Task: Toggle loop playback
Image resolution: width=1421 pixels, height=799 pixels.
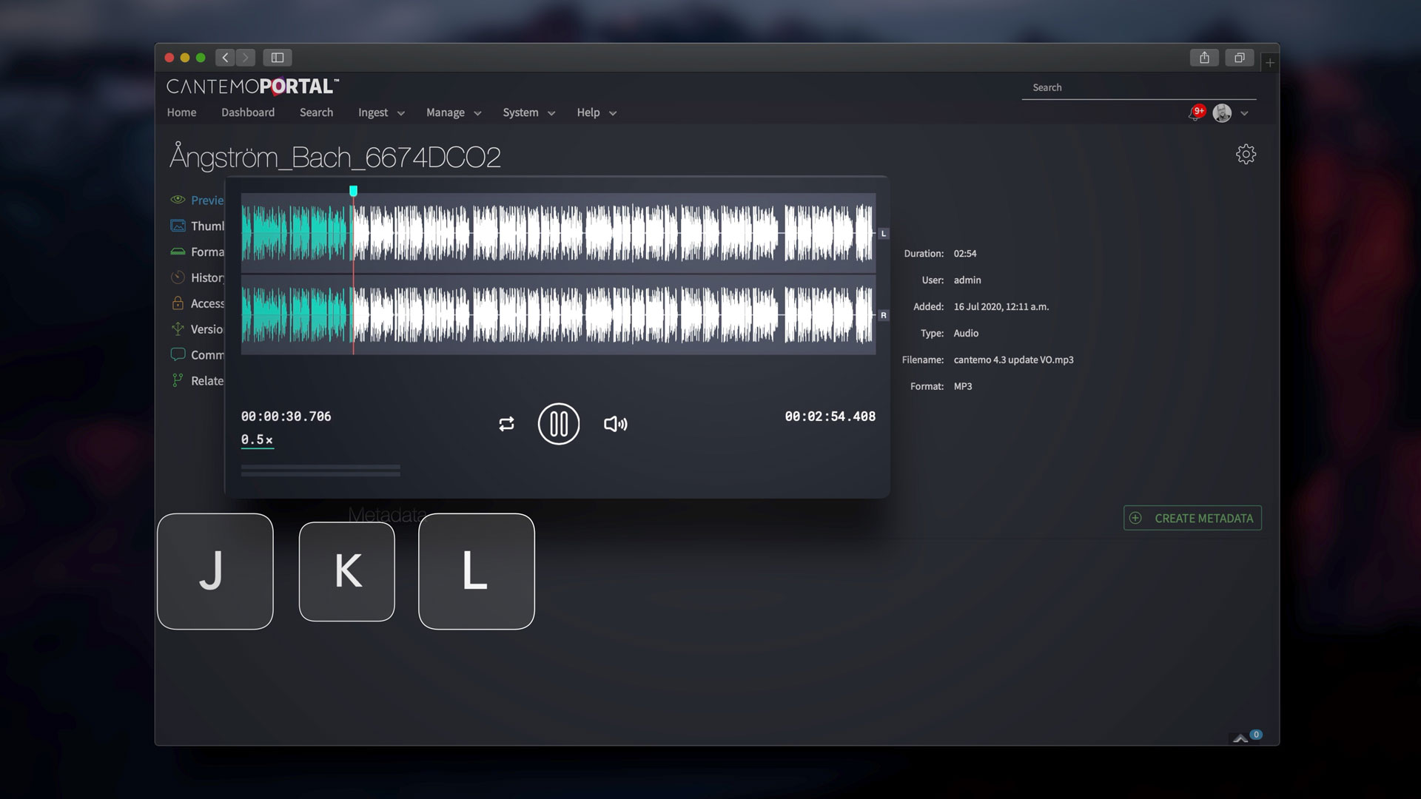Action: pyautogui.click(x=506, y=424)
